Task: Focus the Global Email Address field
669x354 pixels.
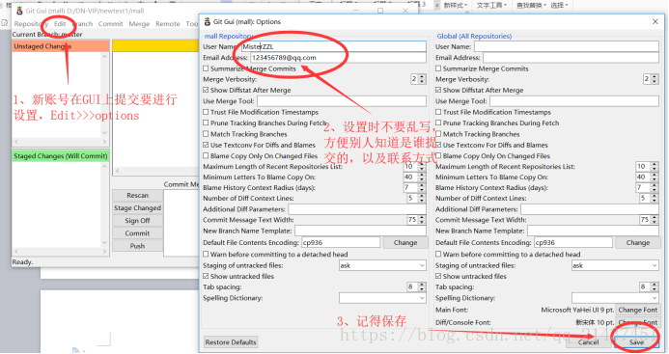Action: pos(571,58)
